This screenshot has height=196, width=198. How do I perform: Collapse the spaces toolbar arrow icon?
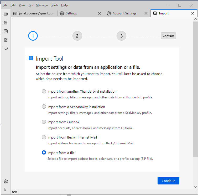coord(6,190)
